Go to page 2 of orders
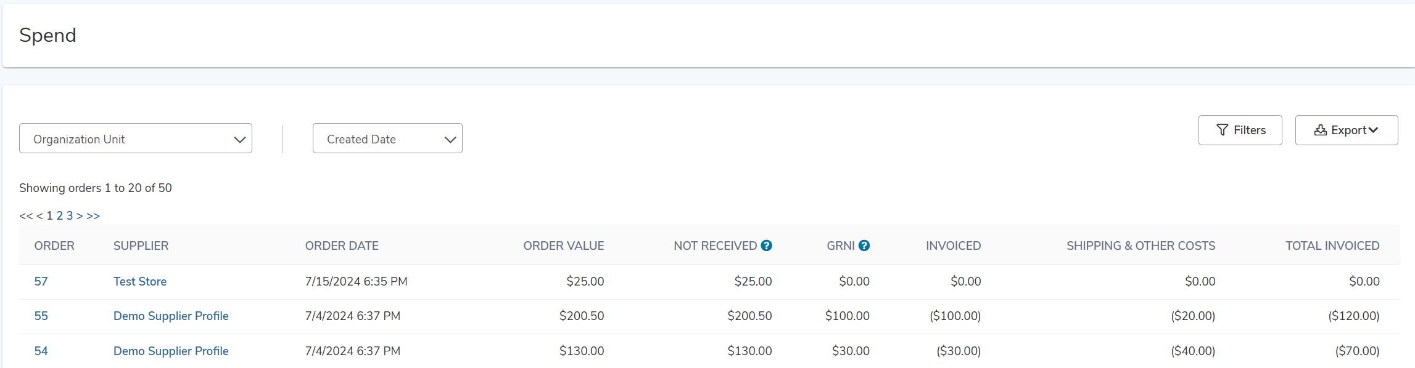1415x368 pixels. coord(60,215)
